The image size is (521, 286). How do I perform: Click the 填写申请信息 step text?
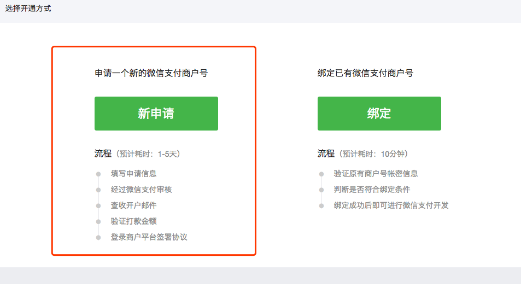point(133,173)
